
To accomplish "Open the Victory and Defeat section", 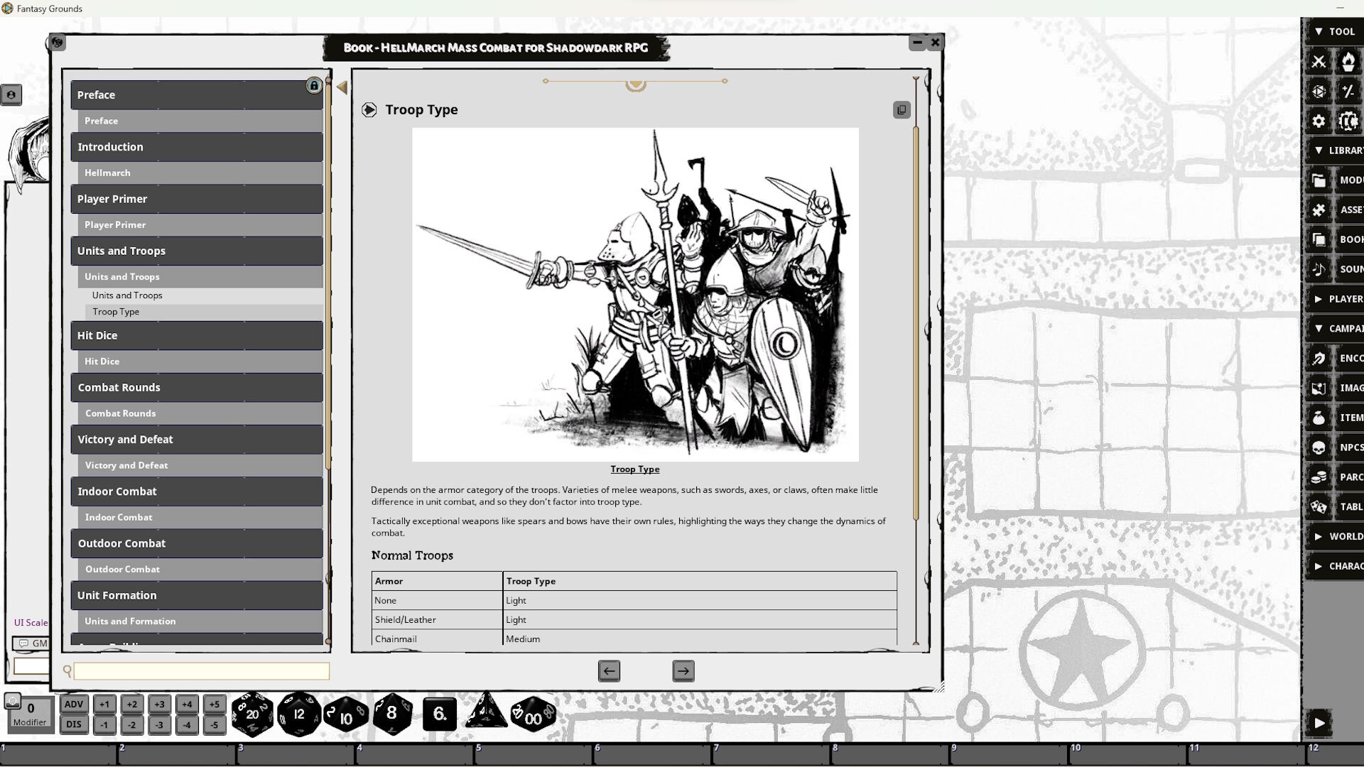I will coord(197,439).
